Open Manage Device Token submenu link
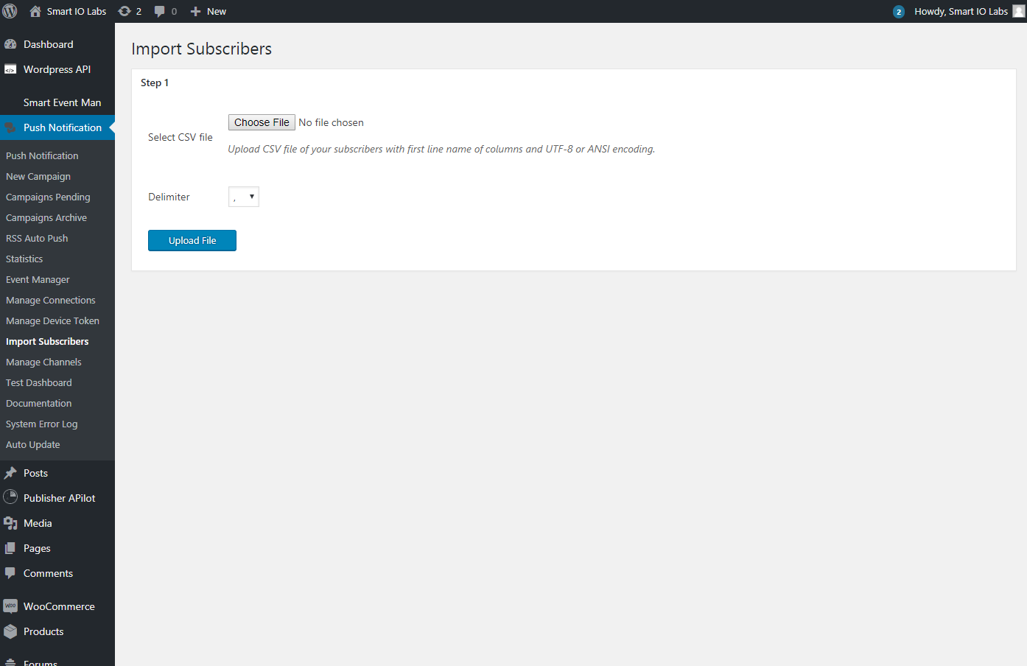Image resolution: width=1027 pixels, height=666 pixels. point(52,321)
